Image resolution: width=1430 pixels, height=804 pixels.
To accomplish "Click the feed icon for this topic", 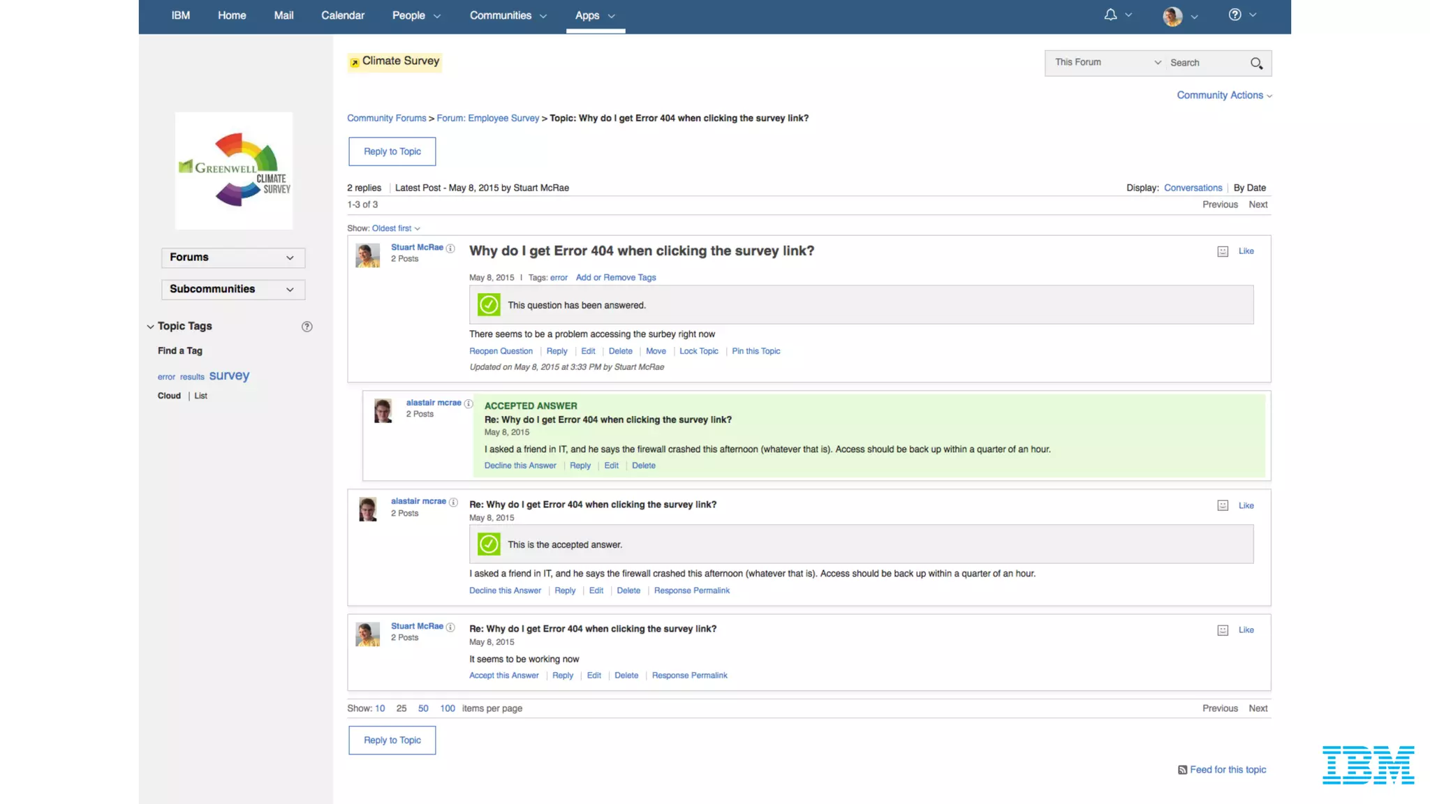I will (1182, 770).
